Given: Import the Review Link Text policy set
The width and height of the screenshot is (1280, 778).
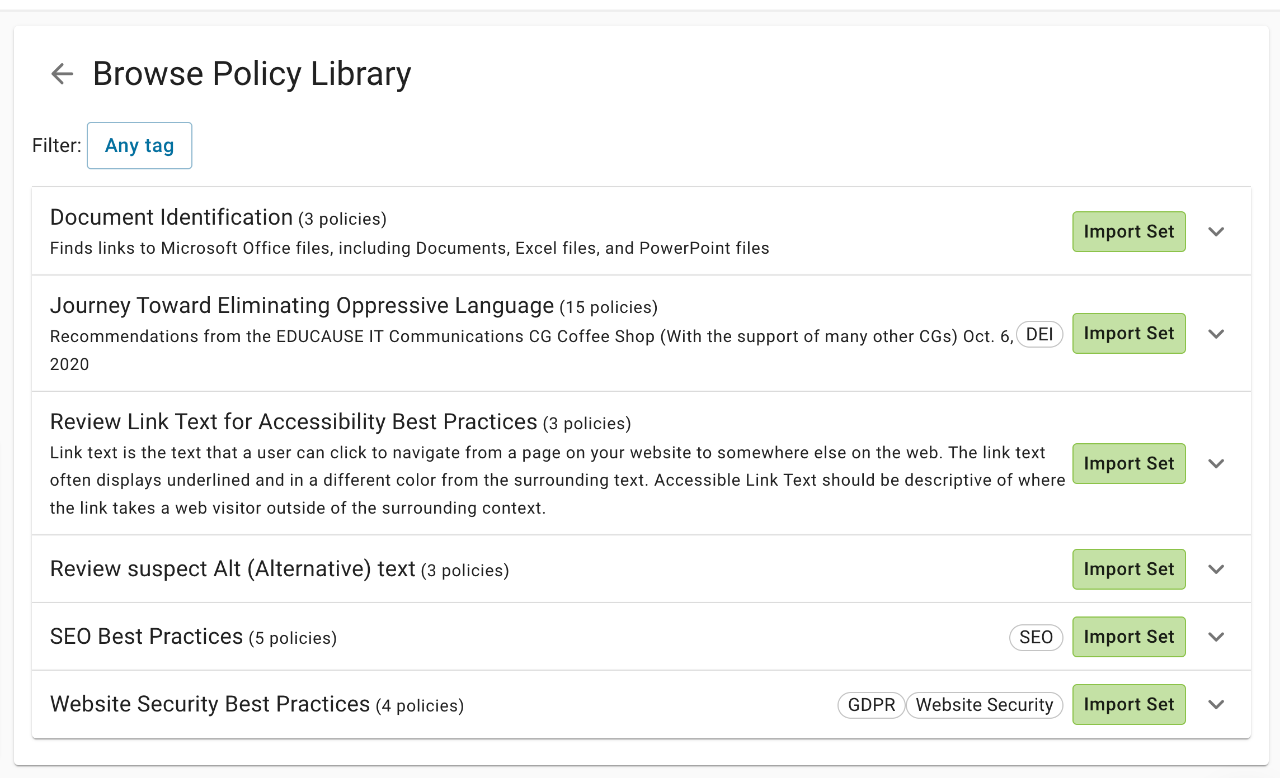Looking at the screenshot, I should [1128, 464].
